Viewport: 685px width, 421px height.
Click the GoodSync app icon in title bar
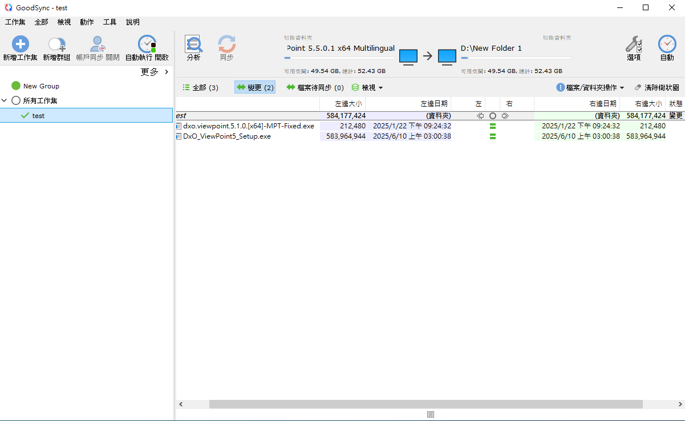8,7
